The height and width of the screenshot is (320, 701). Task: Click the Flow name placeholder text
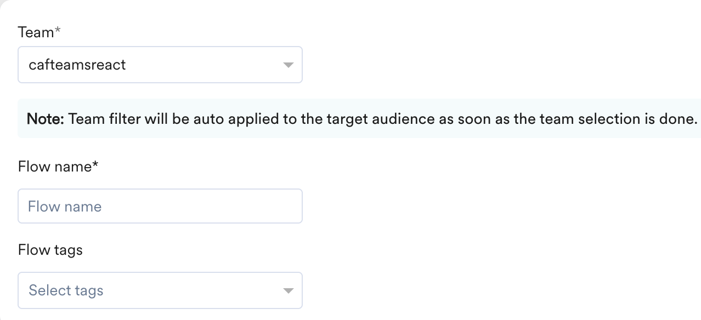point(65,207)
